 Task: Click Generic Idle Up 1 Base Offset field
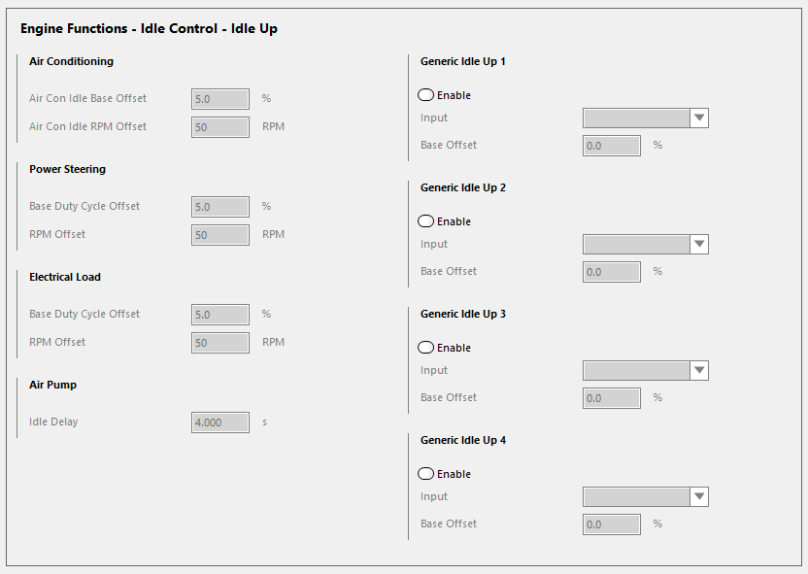click(x=612, y=146)
